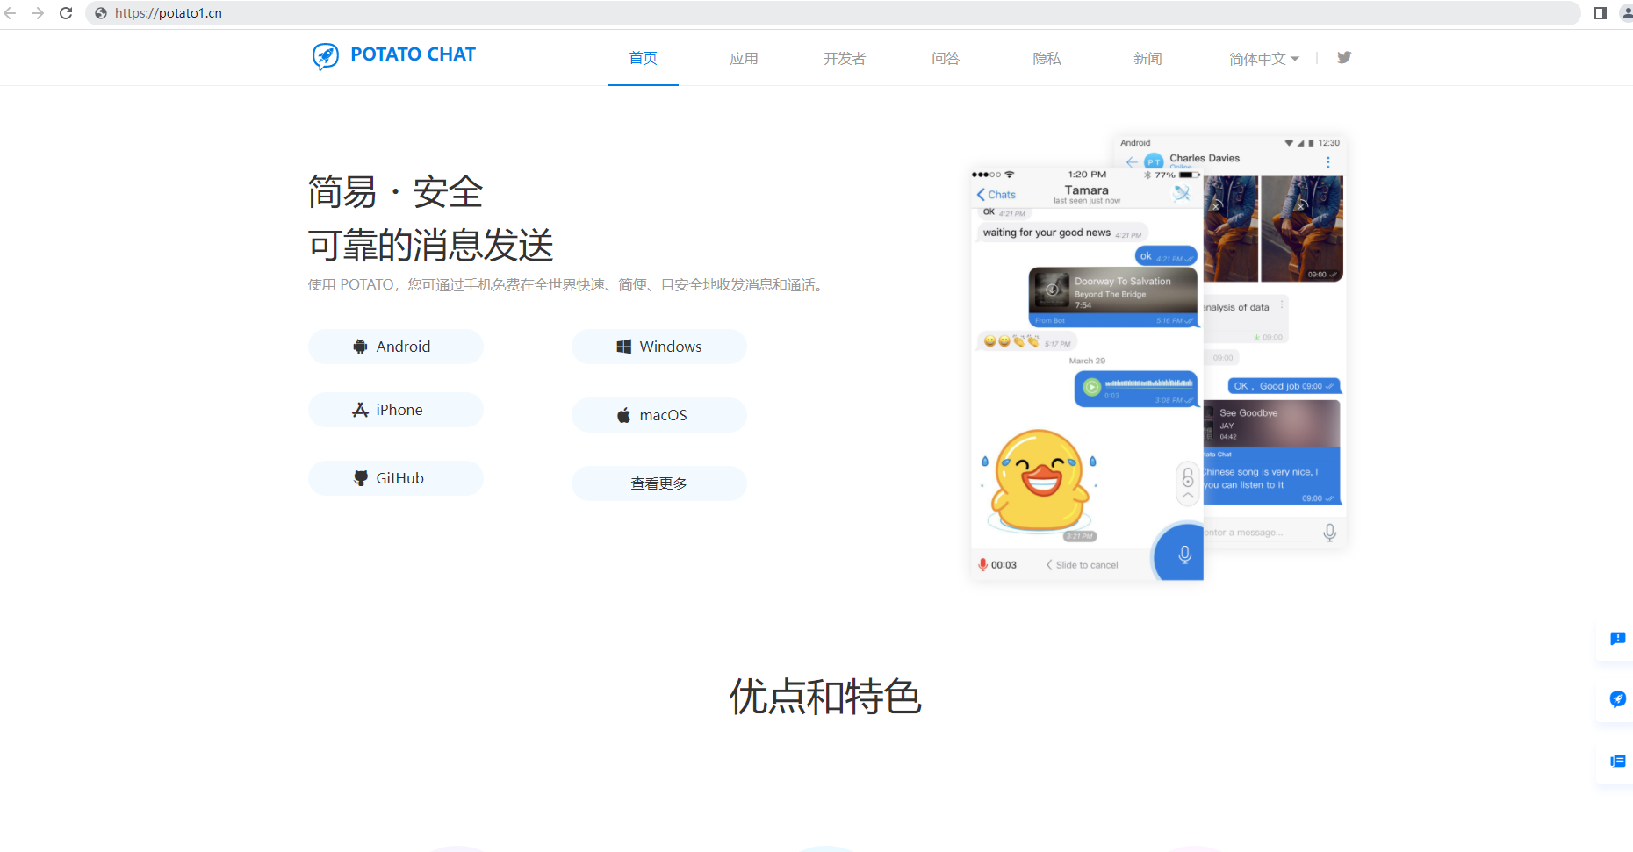The height and width of the screenshot is (852, 1633).
Task: Click the macOS download button
Action: point(658,415)
